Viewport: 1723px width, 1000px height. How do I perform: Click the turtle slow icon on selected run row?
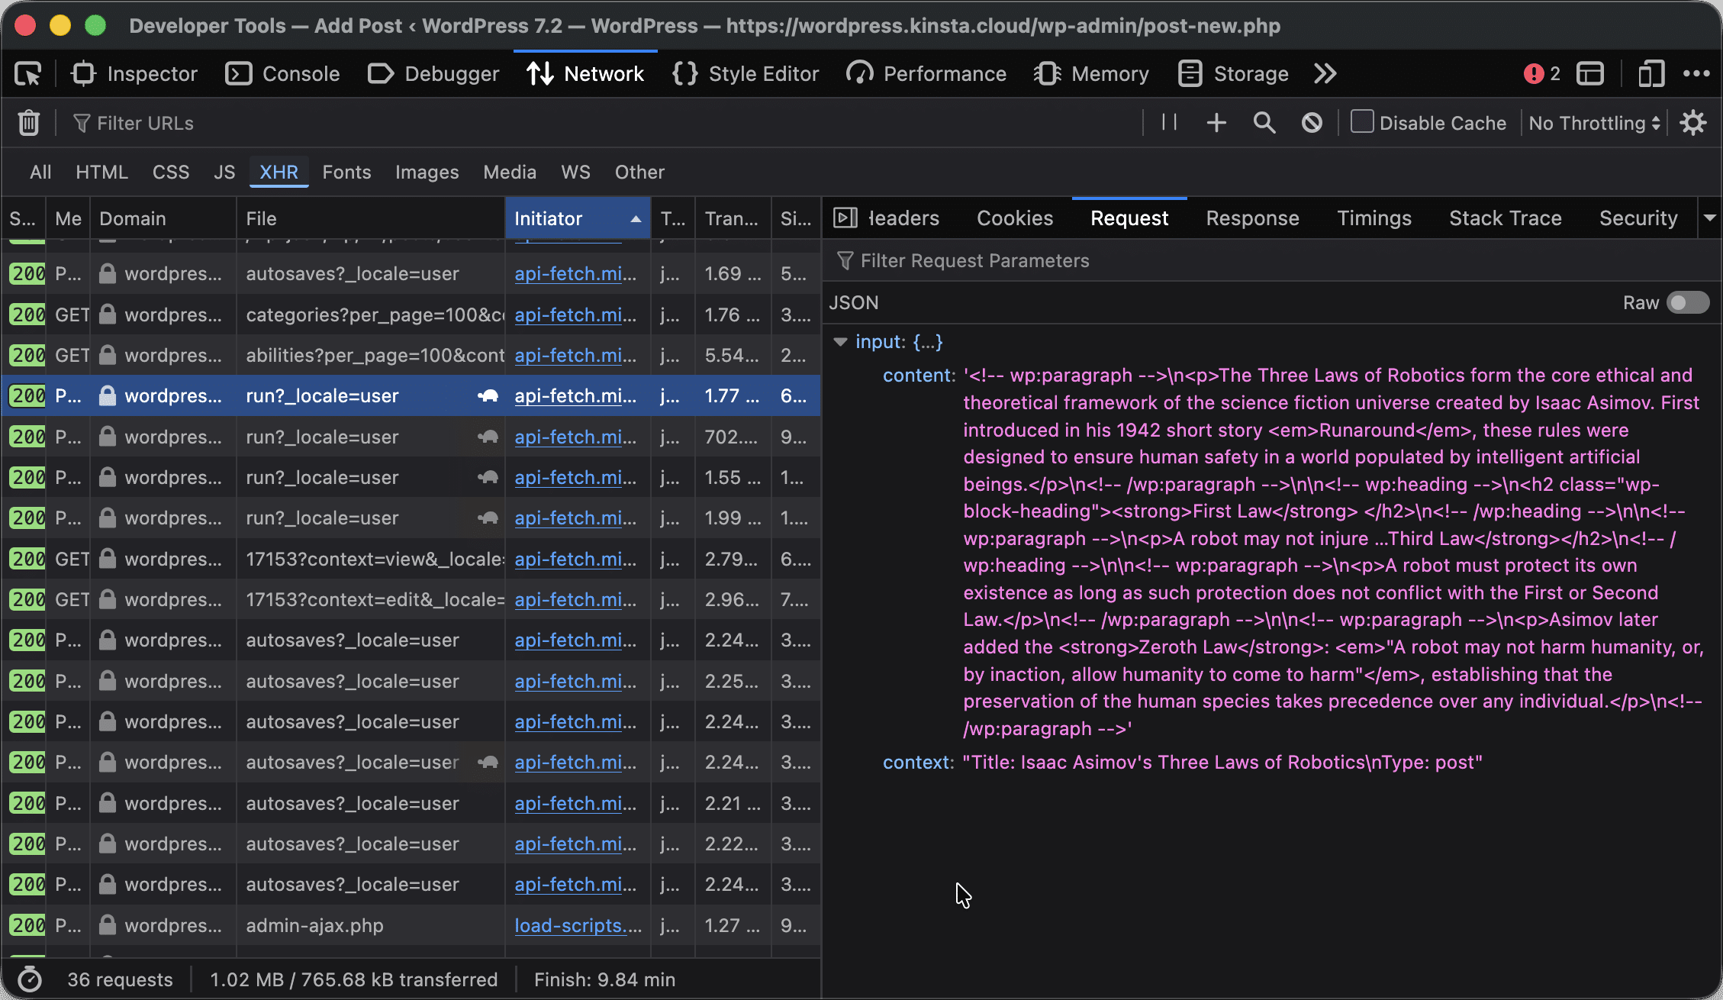[488, 396]
